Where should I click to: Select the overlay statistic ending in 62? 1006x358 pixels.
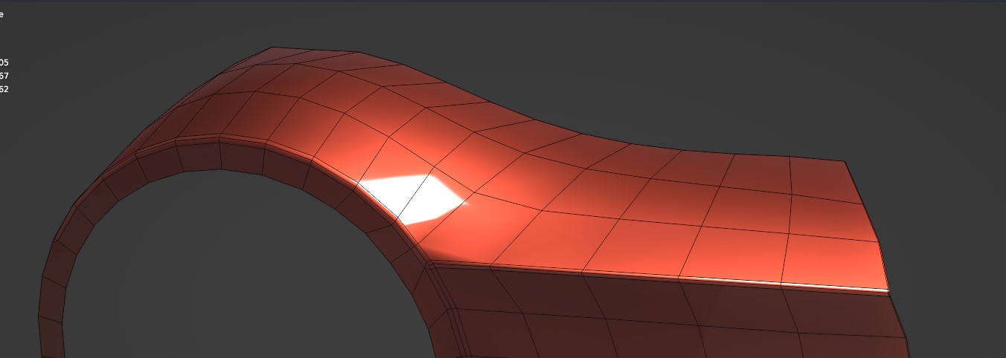tap(4, 89)
